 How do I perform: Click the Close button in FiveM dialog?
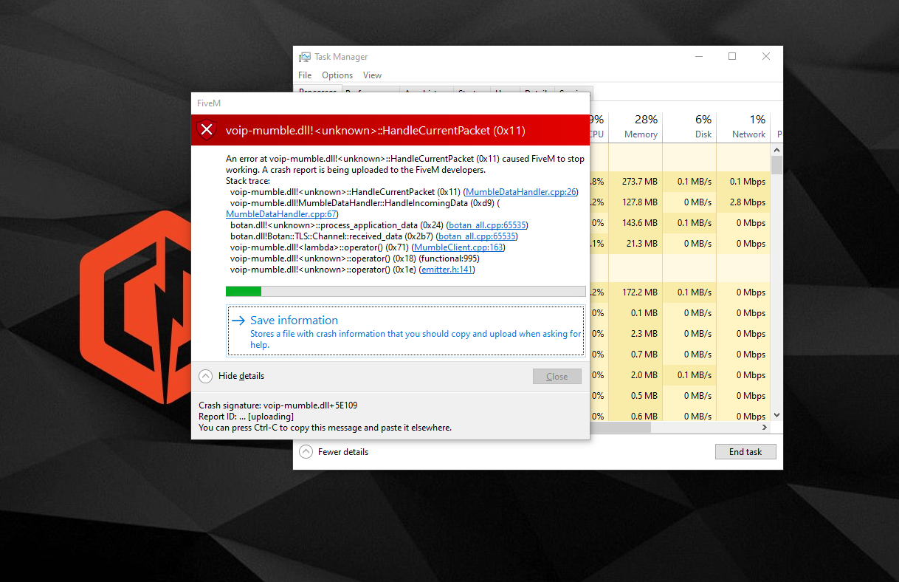(557, 377)
